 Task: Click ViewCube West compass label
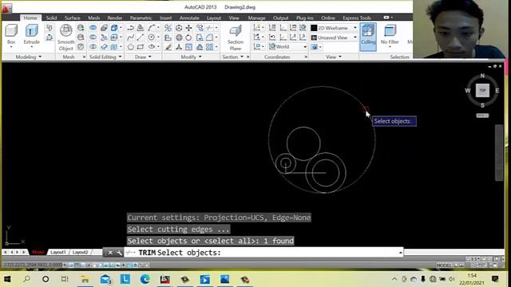click(468, 90)
